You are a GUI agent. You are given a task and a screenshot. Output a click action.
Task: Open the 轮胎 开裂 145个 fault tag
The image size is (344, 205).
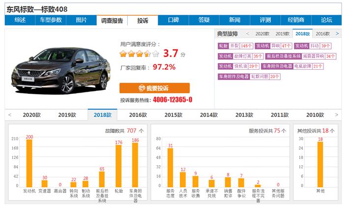[235, 46]
